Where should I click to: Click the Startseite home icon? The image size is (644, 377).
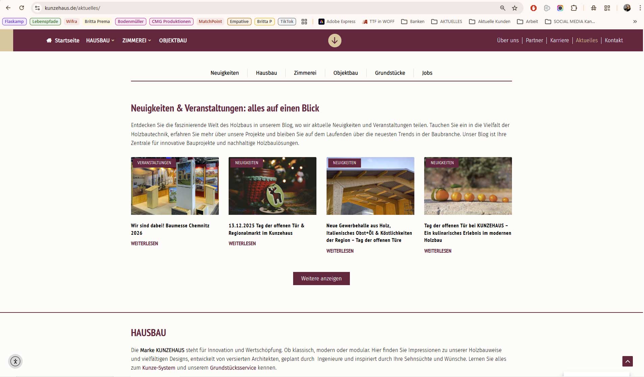[x=49, y=41]
